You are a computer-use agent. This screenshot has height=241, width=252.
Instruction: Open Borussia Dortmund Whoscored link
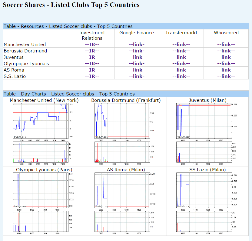tap(226, 51)
